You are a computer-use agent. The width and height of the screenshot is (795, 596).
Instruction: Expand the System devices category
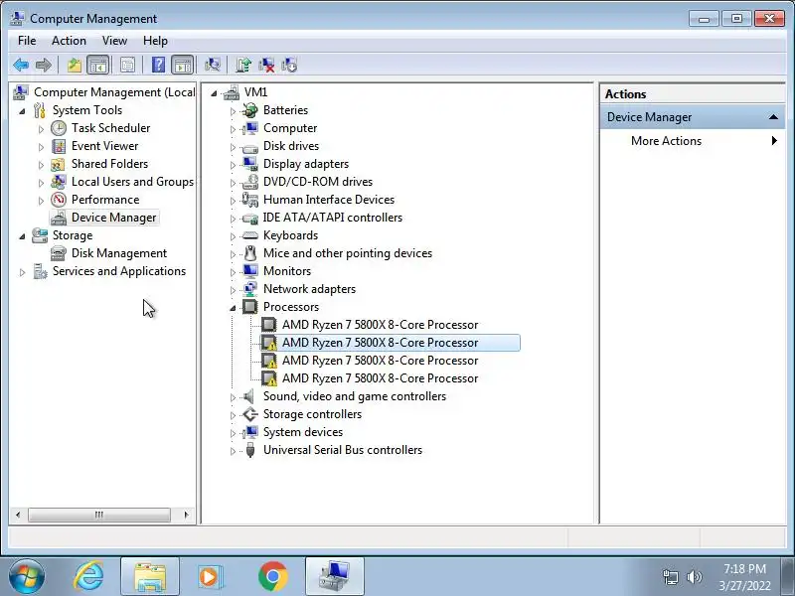point(233,433)
